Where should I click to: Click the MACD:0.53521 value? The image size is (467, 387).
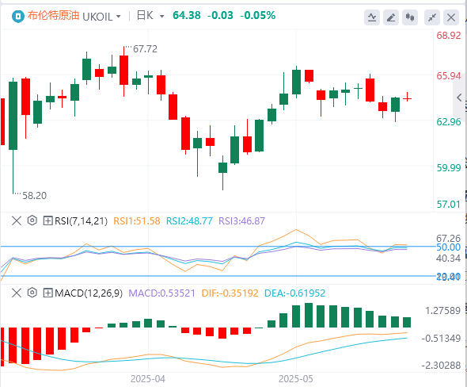click(x=161, y=293)
